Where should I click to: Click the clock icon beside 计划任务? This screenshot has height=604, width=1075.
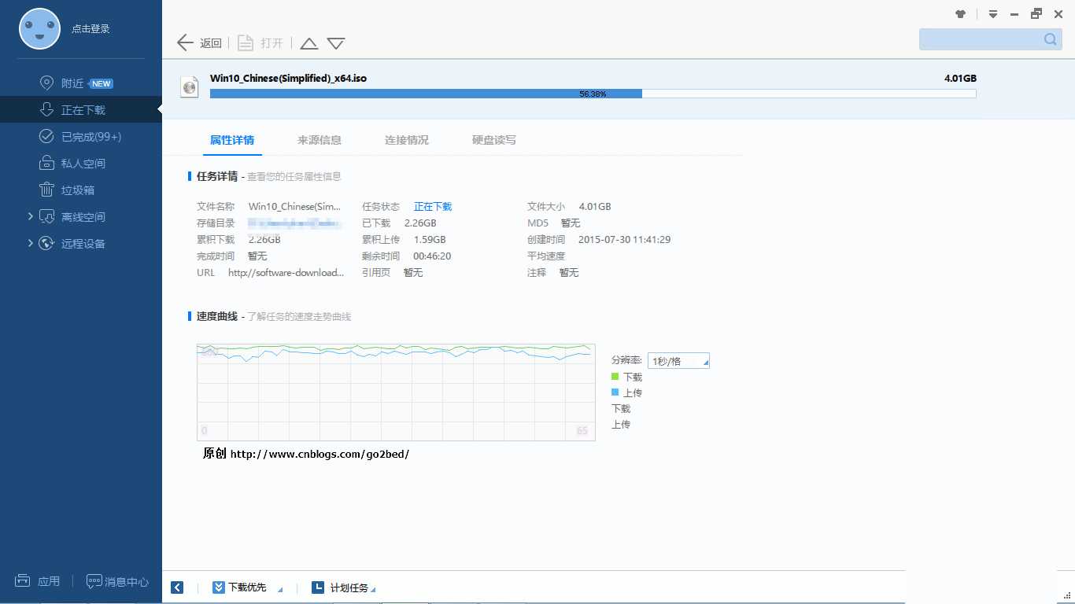point(318,587)
